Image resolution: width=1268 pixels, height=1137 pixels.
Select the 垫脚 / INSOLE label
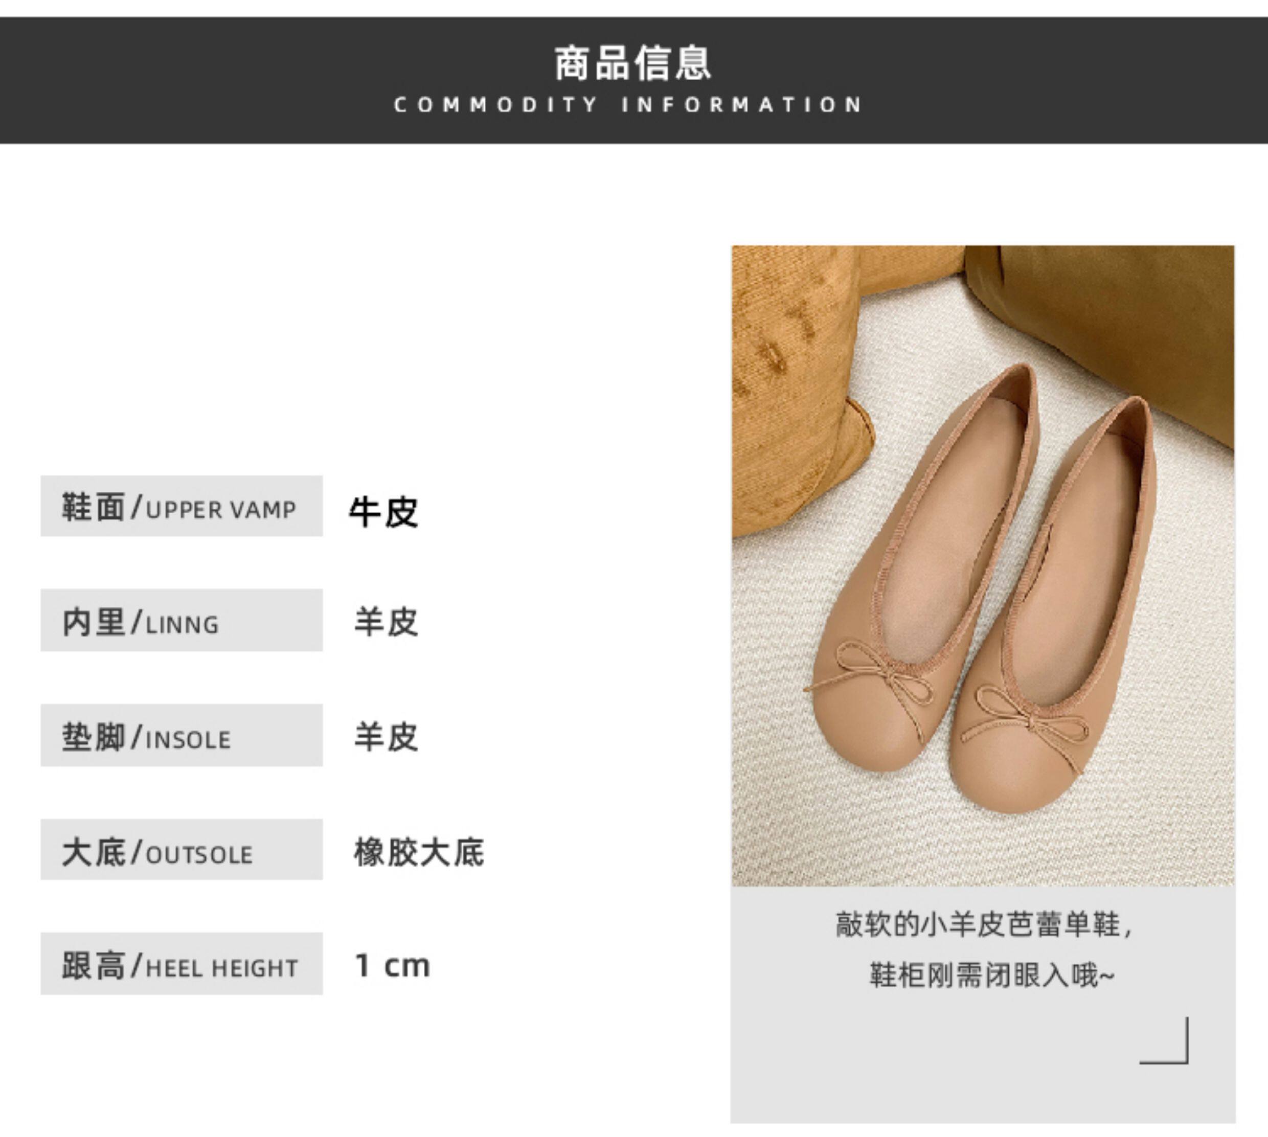[x=182, y=735]
